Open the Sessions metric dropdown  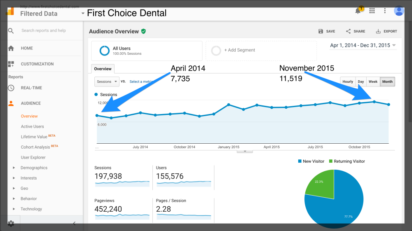pos(107,82)
